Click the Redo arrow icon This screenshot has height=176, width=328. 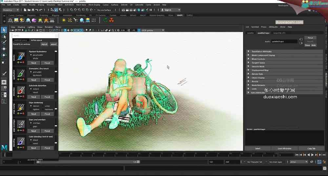pos(41,10)
